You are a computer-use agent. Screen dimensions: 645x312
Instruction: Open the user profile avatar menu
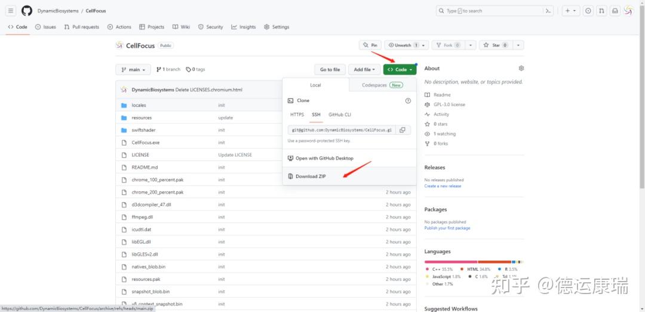coord(628,11)
